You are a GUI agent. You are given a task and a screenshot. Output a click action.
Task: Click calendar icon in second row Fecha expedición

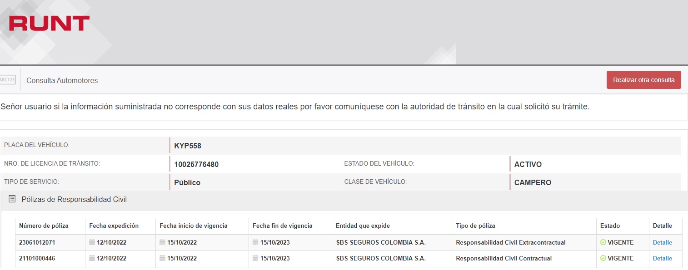point(92,258)
